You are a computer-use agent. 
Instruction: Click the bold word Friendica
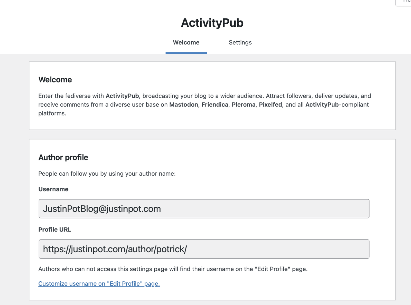coord(215,105)
